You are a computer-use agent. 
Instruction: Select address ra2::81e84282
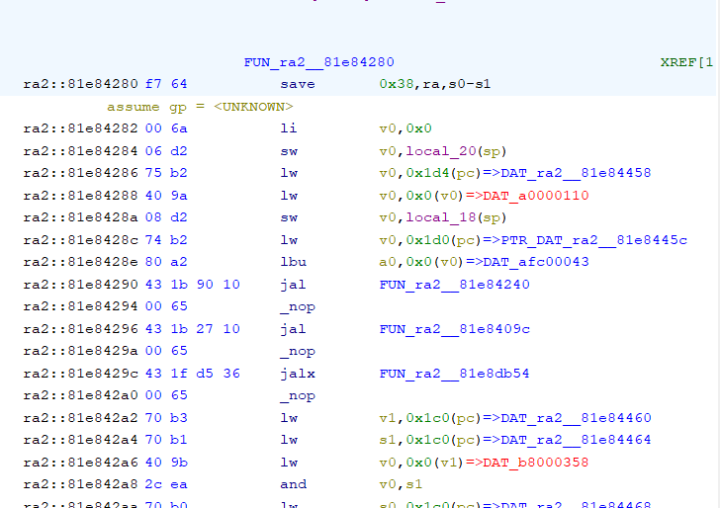80,128
